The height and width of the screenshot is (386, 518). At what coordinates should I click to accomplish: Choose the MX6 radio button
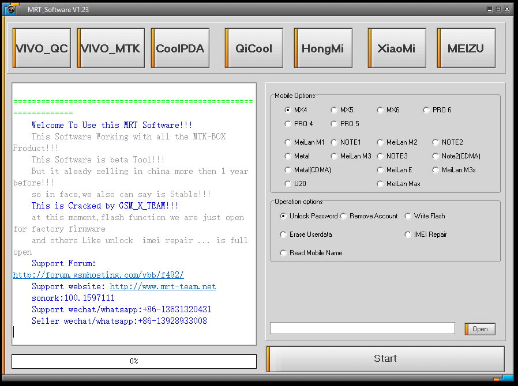click(x=389, y=110)
